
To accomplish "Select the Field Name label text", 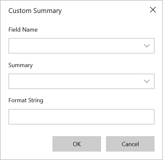I will [x=23, y=30].
